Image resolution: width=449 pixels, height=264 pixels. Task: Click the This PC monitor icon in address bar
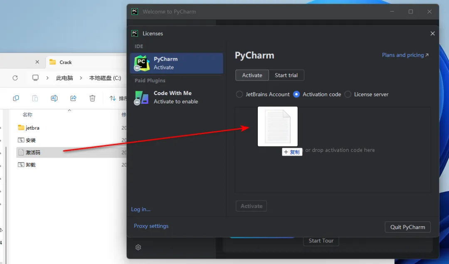click(x=35, y=78)
